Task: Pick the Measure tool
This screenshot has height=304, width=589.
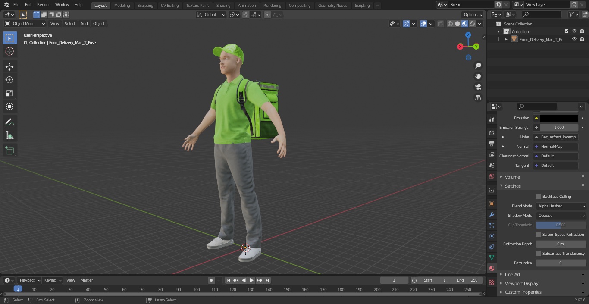Action: pyautogui.click(x=9, y=136)
